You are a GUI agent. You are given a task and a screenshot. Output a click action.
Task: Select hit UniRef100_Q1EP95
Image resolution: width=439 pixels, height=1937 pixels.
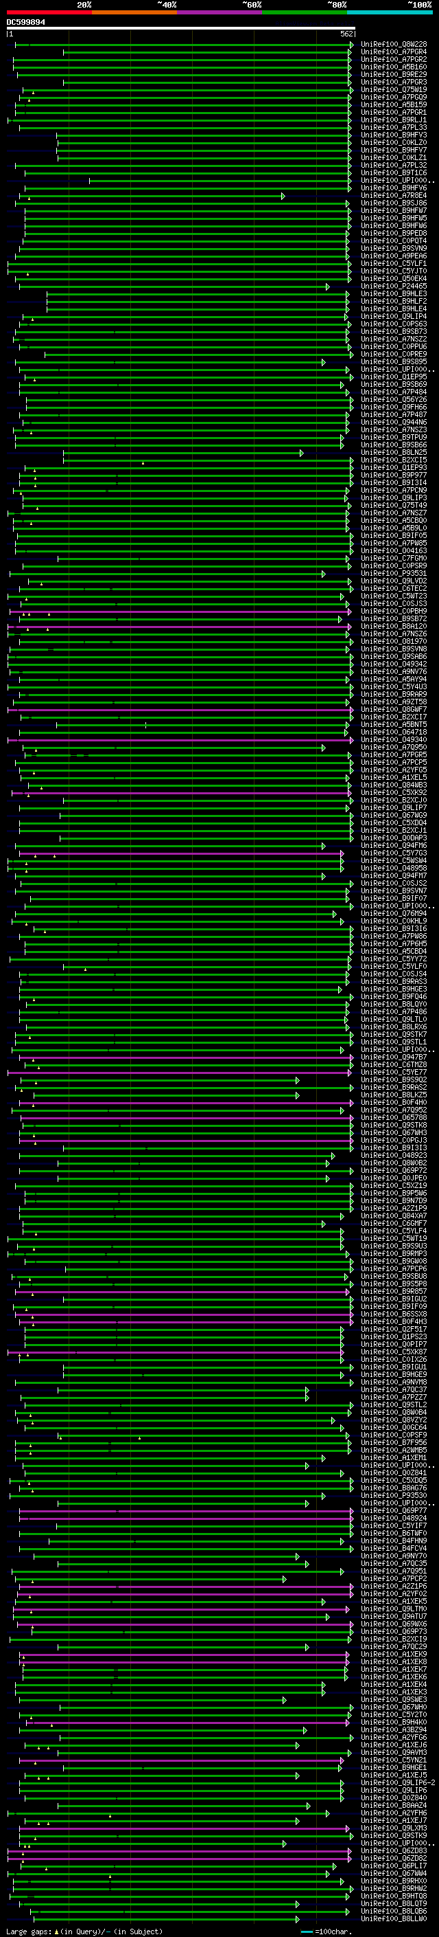click(x=394, y=377)
